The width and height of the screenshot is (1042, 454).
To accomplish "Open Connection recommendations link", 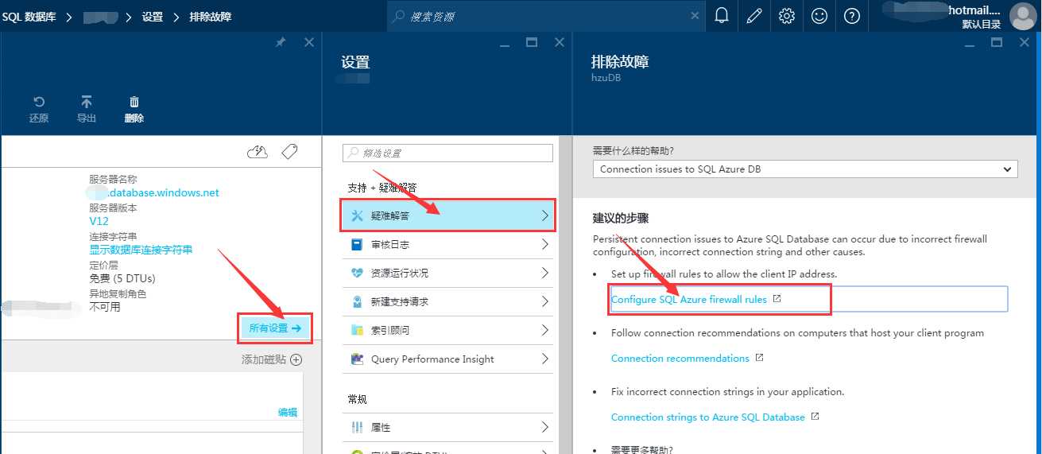I will (680, 359).
